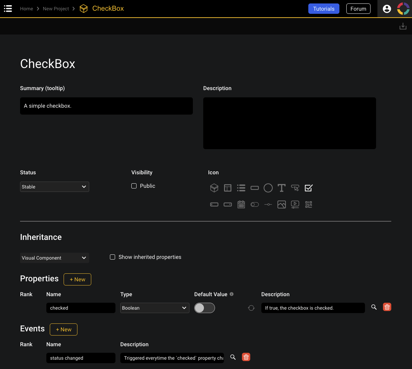Choose the circle icon as component icon
Screen dimensions: 412x369
tap(268, 188)
